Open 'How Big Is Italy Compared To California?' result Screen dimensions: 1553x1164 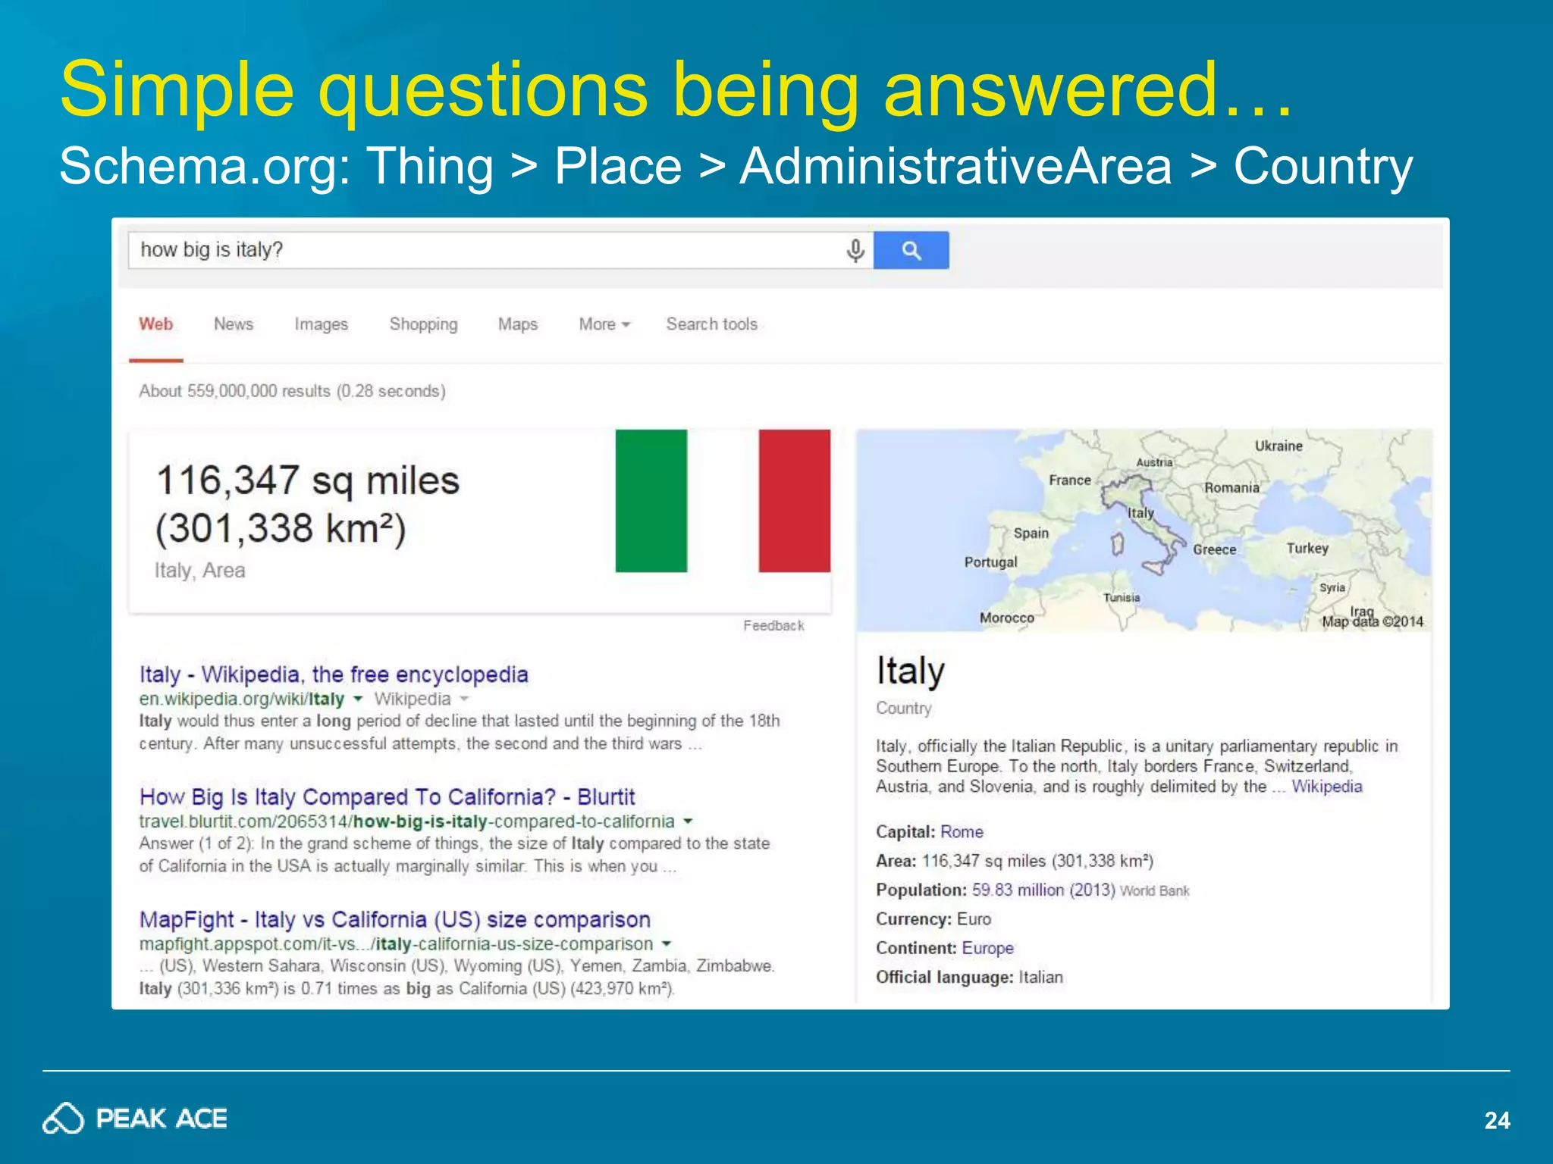click(x=387, y=797)
